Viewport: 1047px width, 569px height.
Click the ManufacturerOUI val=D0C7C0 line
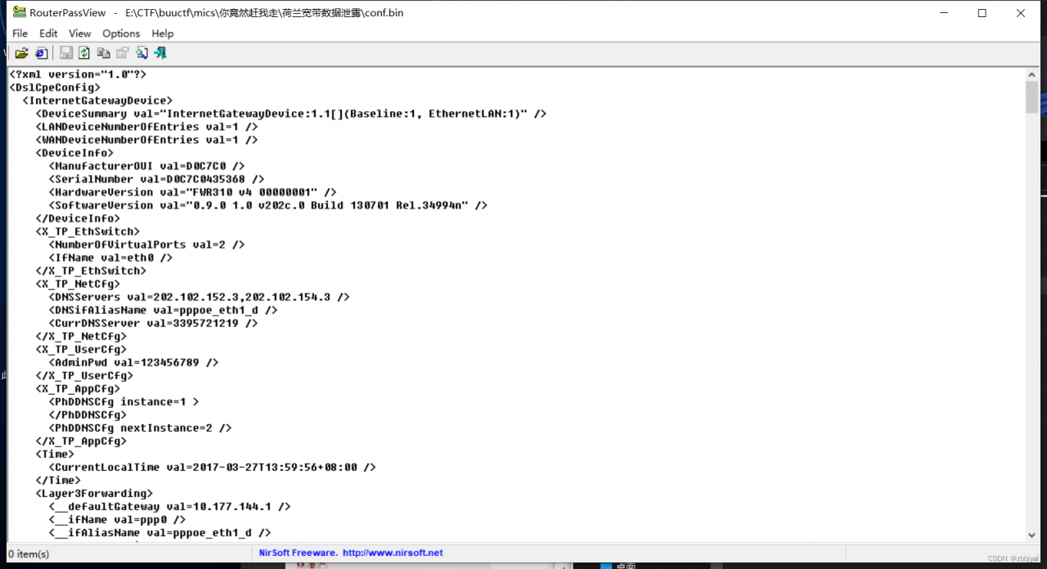click(146, 166)
